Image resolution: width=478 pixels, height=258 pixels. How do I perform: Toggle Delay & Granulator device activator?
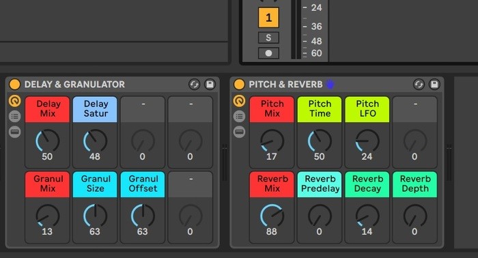(x=14, y=85)
